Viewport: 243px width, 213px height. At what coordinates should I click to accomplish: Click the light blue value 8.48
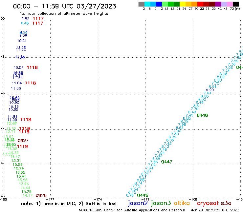(25, 23)
